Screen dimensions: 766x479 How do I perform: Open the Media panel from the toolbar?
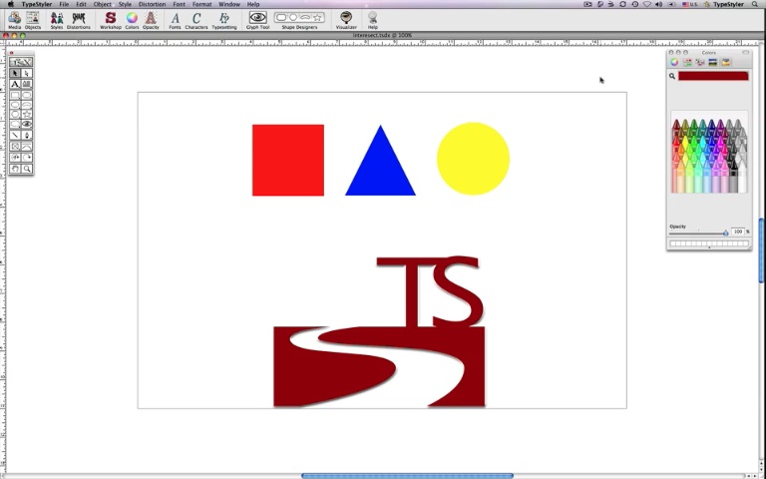pyautogui.click(x=15, y=20)
